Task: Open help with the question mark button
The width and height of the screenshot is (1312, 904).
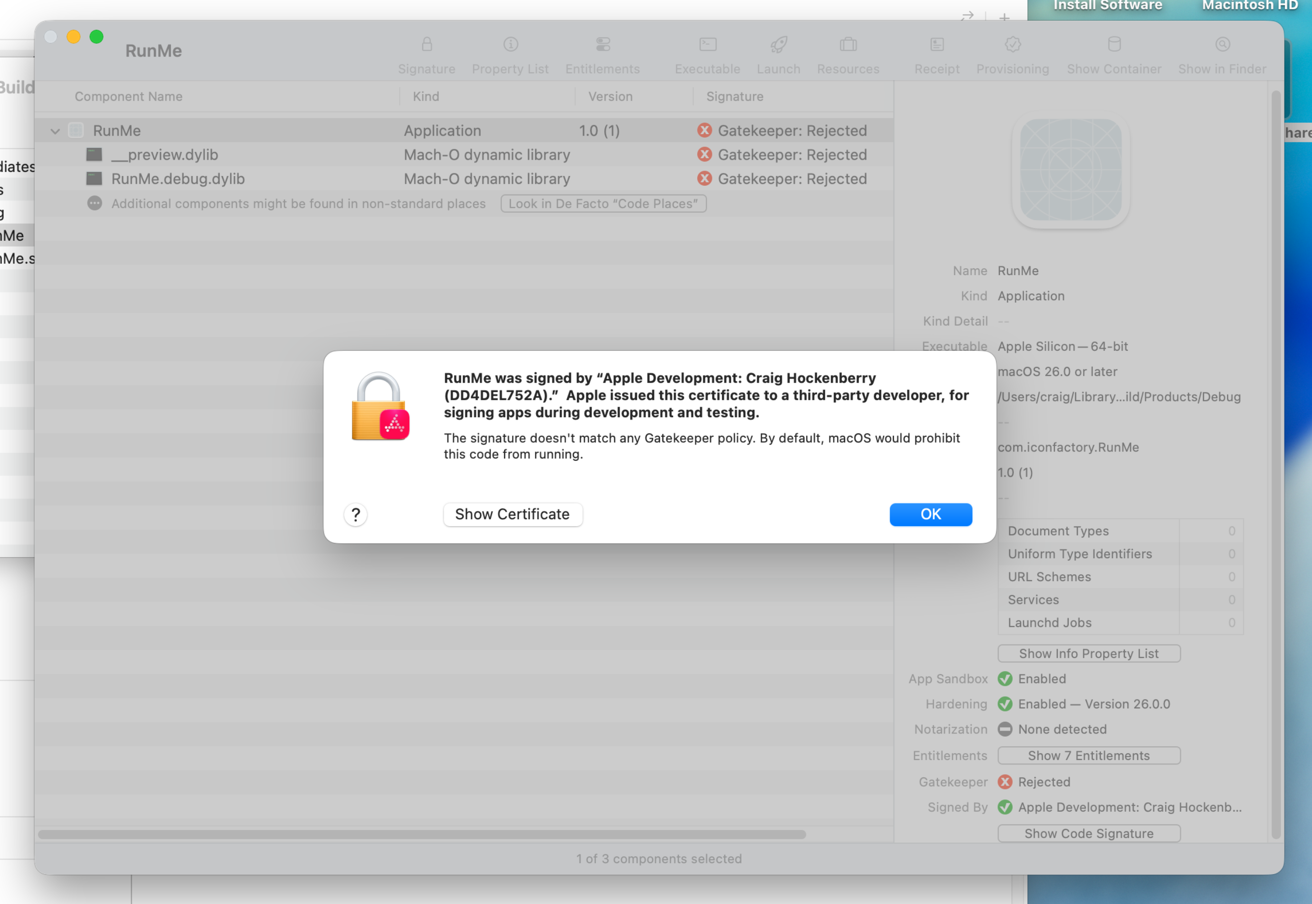Action: pyautogui.click(x=355, y=514)
